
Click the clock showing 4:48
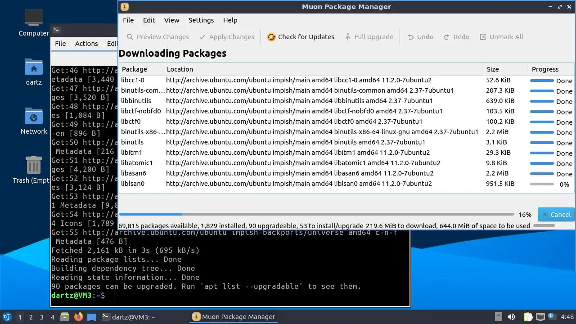point(567,317)
